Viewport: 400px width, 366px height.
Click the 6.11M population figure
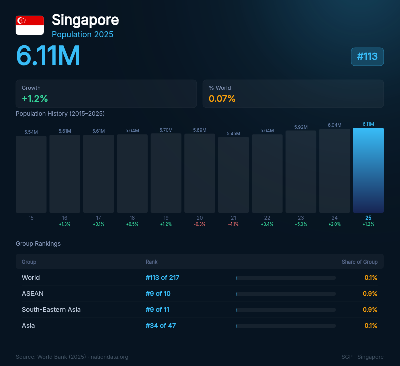pos(48,56)
